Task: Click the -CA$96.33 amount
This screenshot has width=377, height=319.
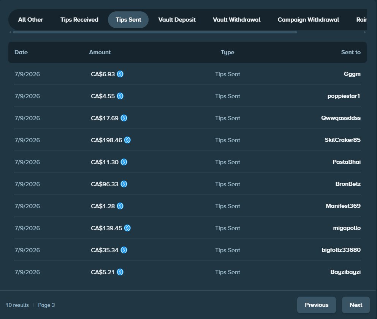Action: click(104, 184)
